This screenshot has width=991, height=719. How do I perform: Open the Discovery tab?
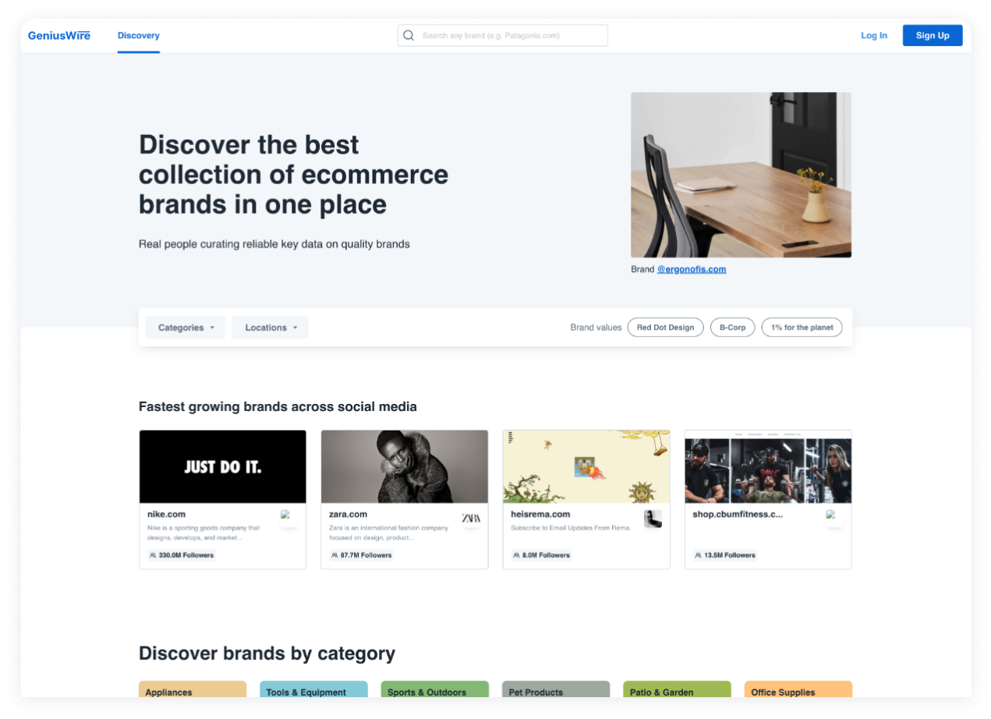click(x=139, y=36)
